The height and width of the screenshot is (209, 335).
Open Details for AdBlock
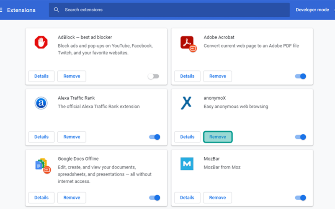(41, 76)
